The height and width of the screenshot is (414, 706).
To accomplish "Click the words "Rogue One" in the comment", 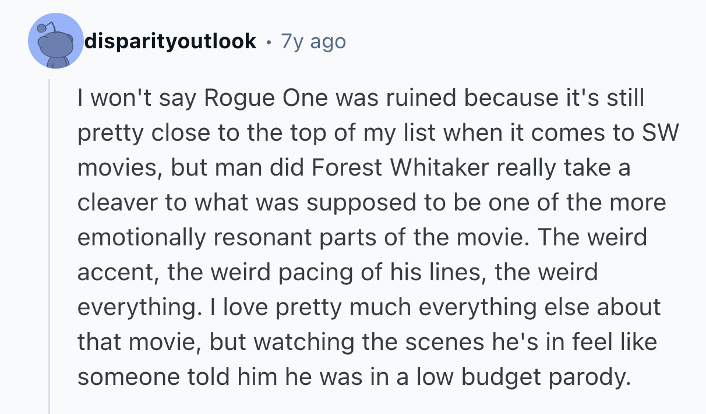I will [246, 97].
